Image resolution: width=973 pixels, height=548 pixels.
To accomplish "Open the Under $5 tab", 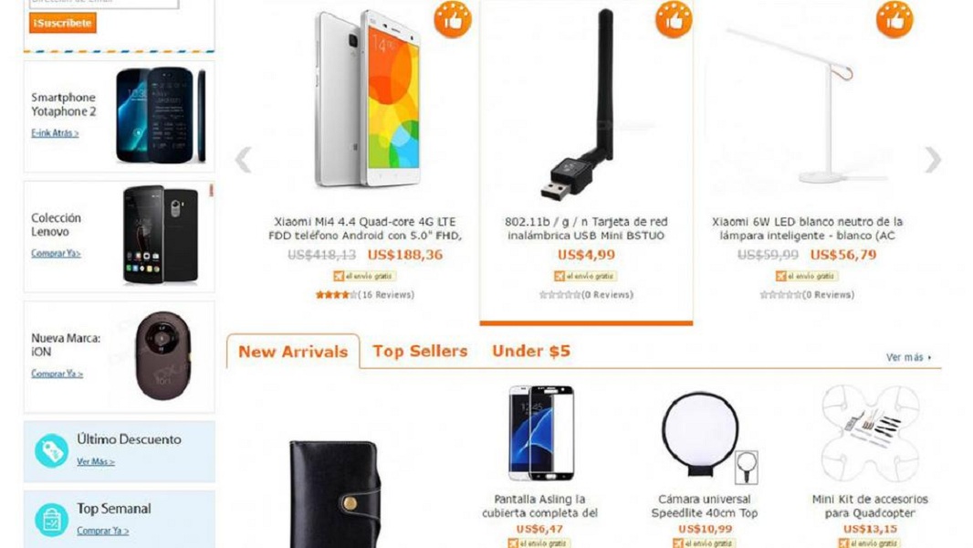I will (x=531, y=352).
